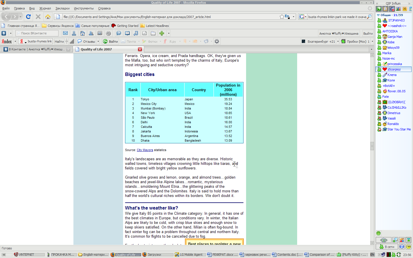Image resolution: width=413 pixels, height=258 pixels.
Task: Open the Latest Headlines bookmark
Action: click(155, 26)
